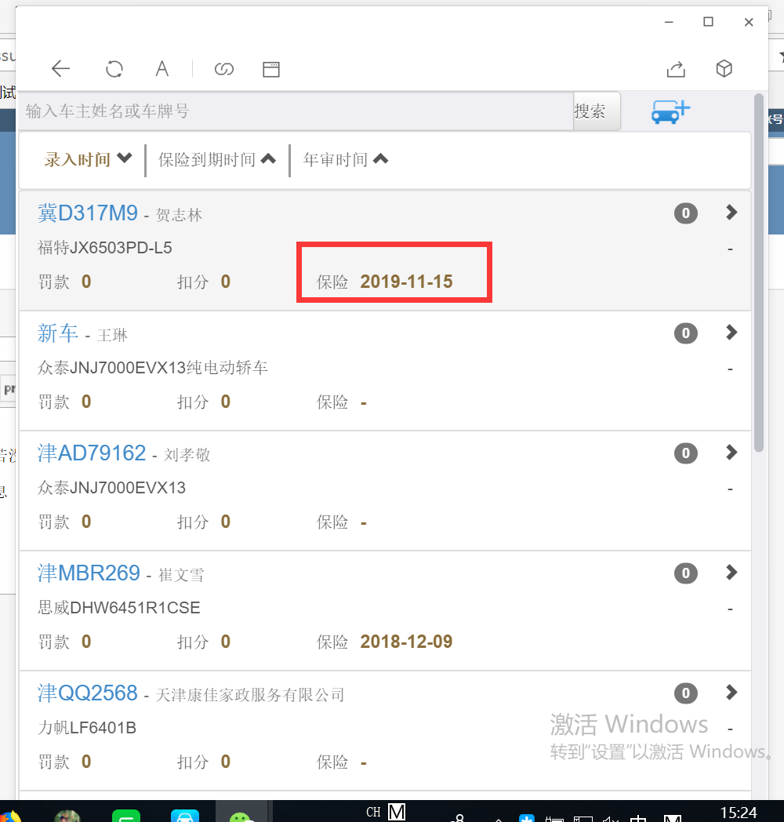Open plate 津MBR269 vehicle record
This screenshot has height=822, width=784.
pyautogui.click(x=89, y=573)
